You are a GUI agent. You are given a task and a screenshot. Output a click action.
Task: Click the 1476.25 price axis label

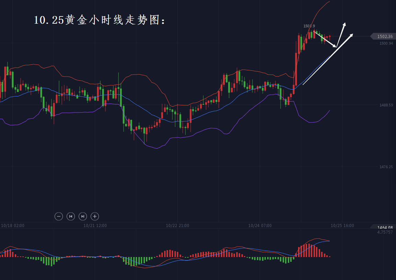386,167
